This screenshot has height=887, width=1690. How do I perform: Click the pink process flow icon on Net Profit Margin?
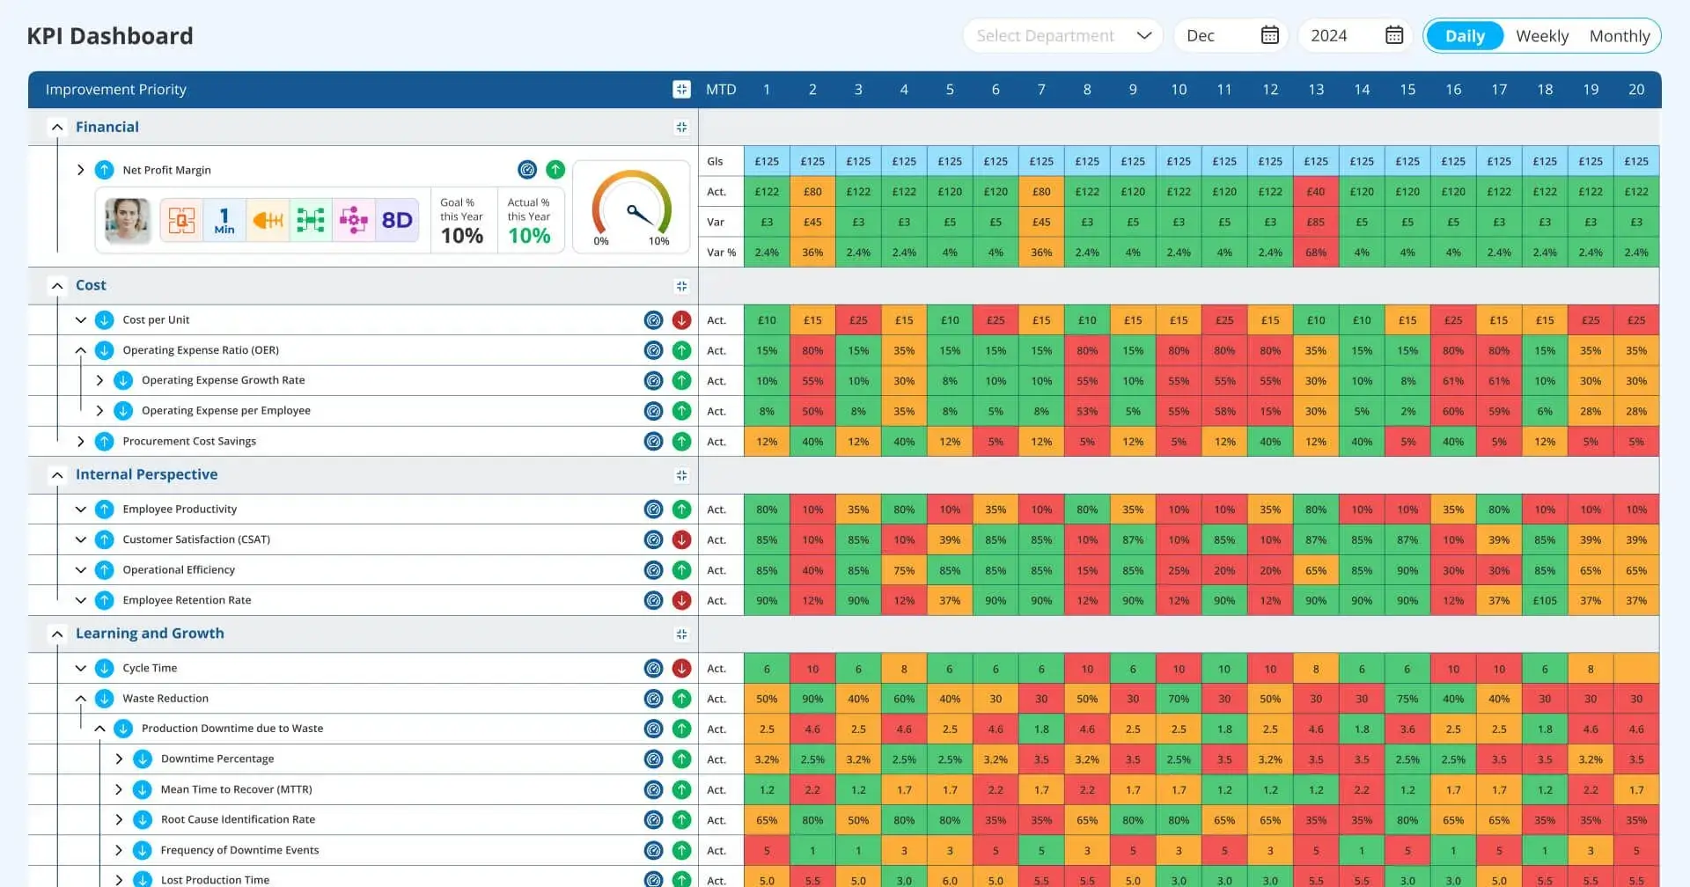pos(354,220)
